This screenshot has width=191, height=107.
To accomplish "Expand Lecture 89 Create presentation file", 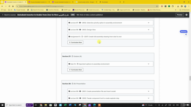I will (149, 91).
